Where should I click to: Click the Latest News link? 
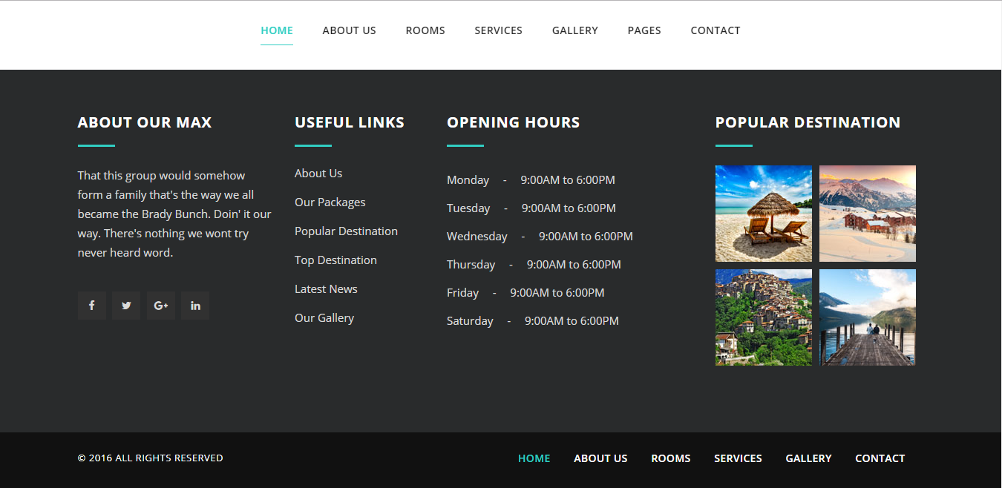pos(326,289)
